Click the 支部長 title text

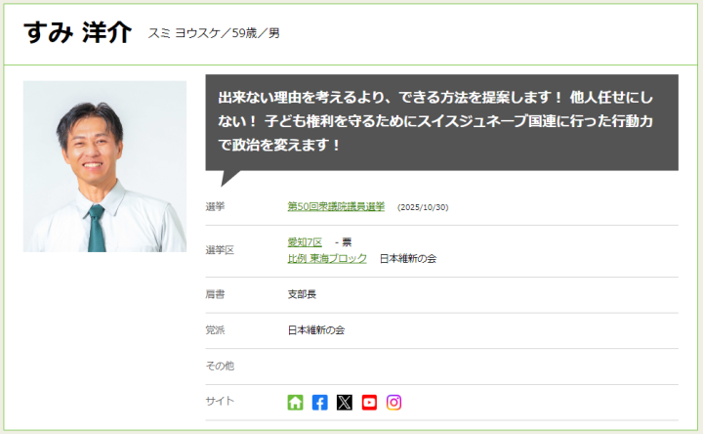tap(302, 294)
